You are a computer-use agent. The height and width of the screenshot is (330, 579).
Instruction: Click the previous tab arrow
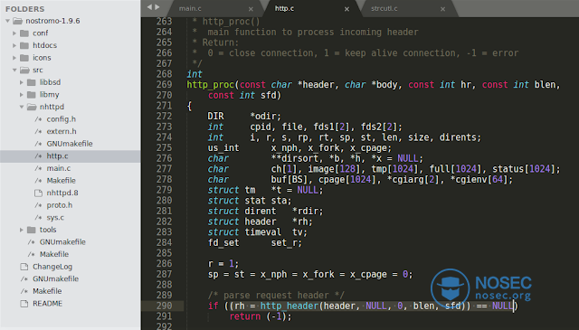149,7
